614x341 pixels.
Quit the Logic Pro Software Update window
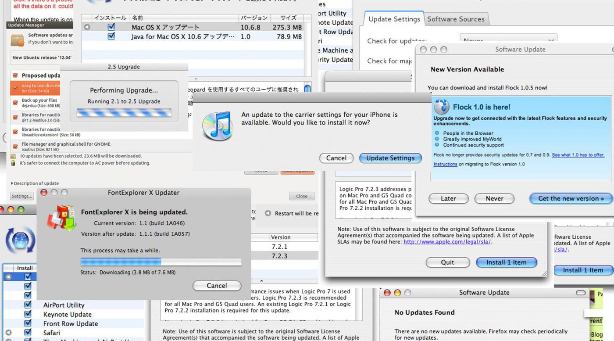coord(447,262)
